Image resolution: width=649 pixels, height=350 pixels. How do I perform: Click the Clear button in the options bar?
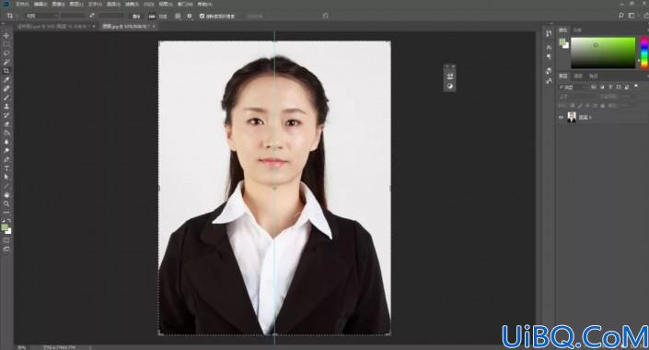[135, 17]
